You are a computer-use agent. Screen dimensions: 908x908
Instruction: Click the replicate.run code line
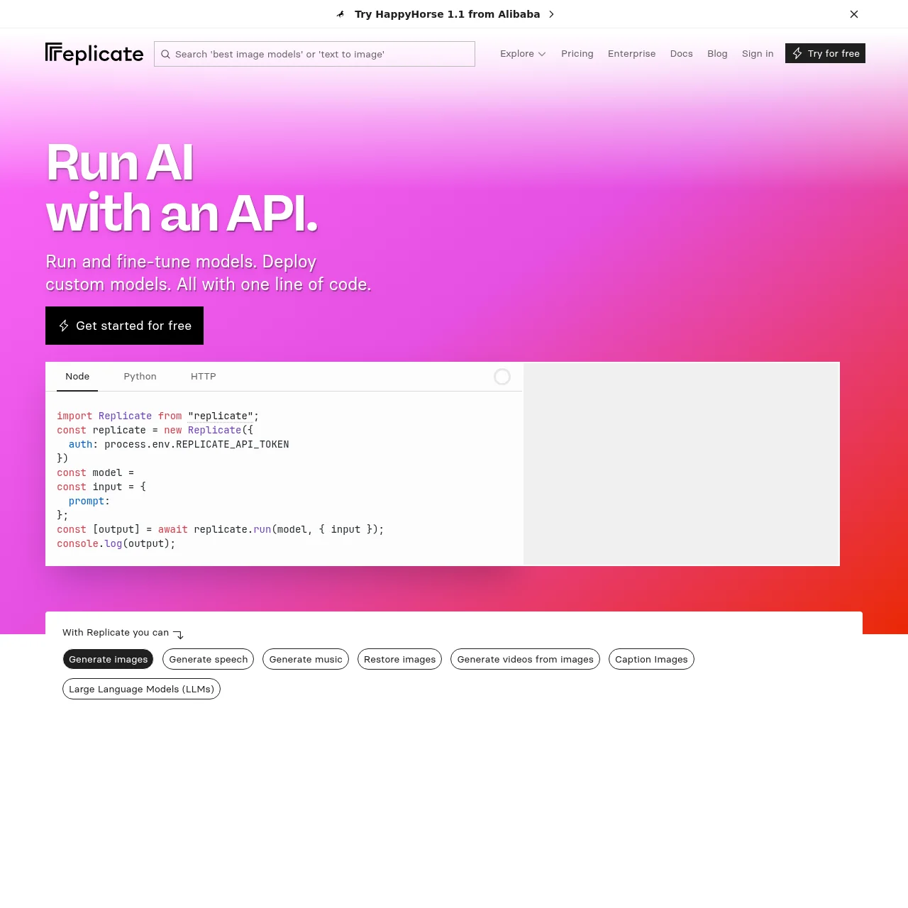pyautogui.click(x=220, y=530)
